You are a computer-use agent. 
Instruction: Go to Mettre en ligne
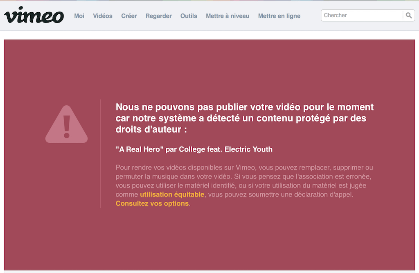tap(279, 16)
